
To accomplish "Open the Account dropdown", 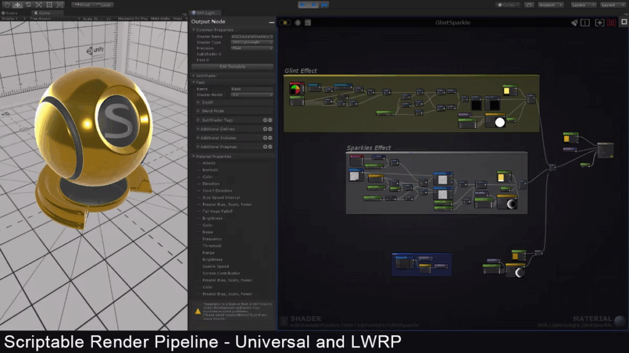I will tap(550, 5).
